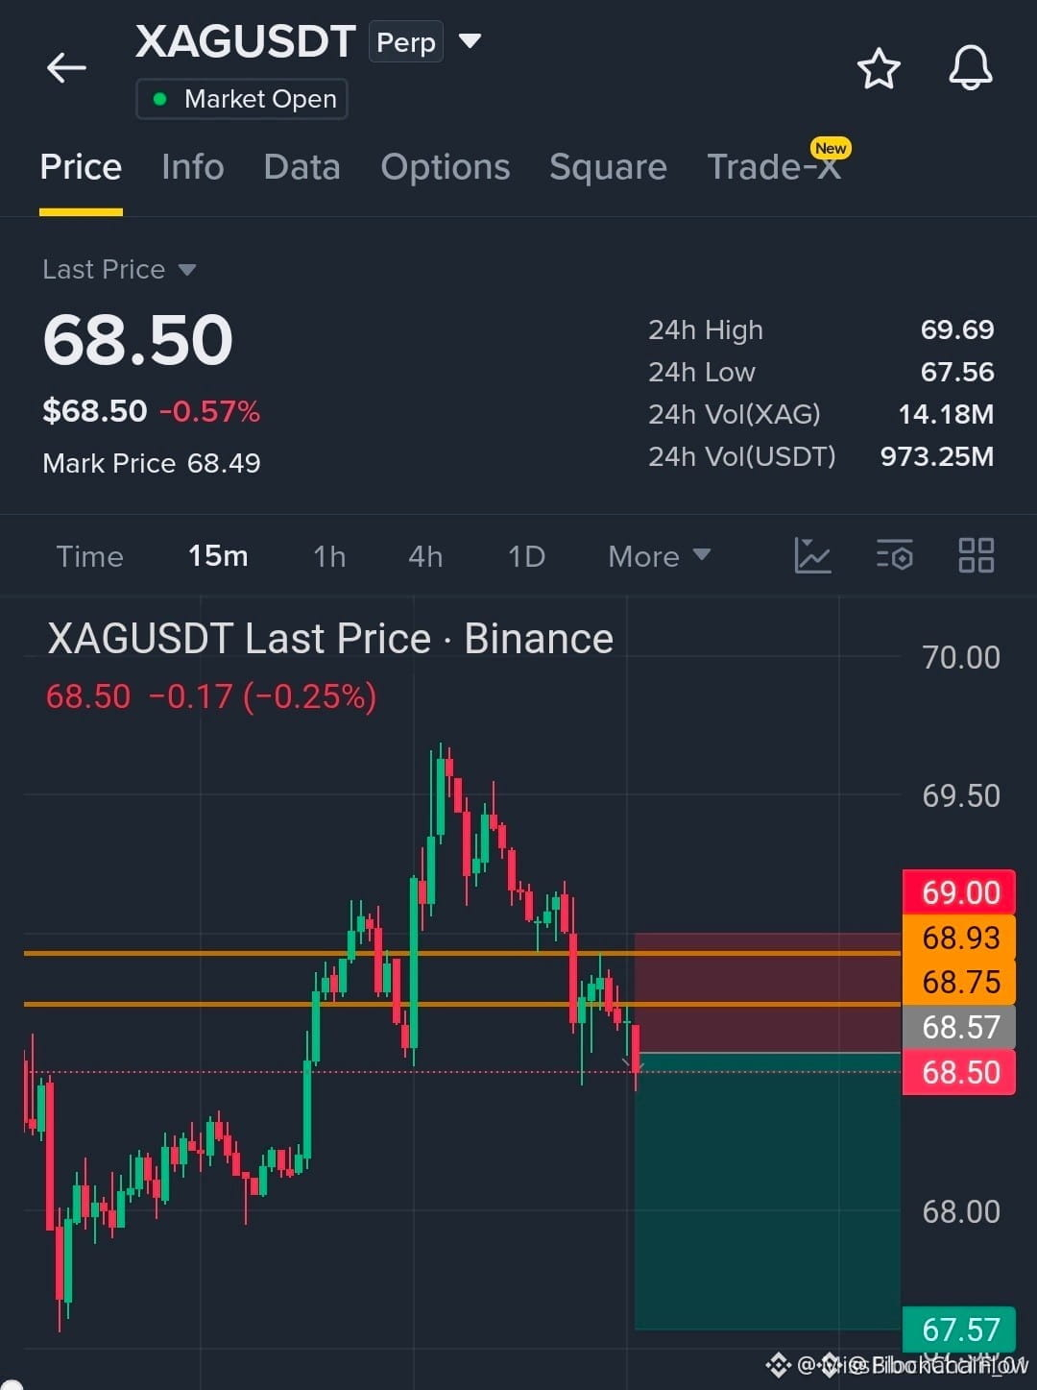
Task: Open the grid layout icon
Action: pos(976,555)
